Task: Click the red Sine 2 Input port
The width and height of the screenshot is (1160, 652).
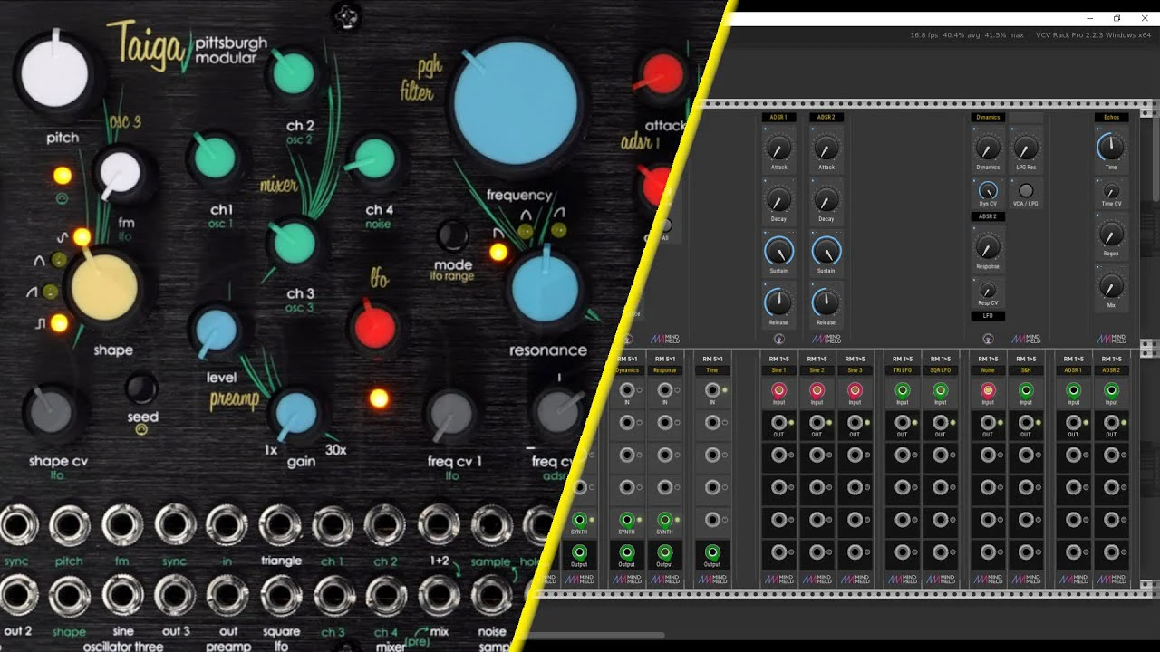Action: tap(817, 391)
